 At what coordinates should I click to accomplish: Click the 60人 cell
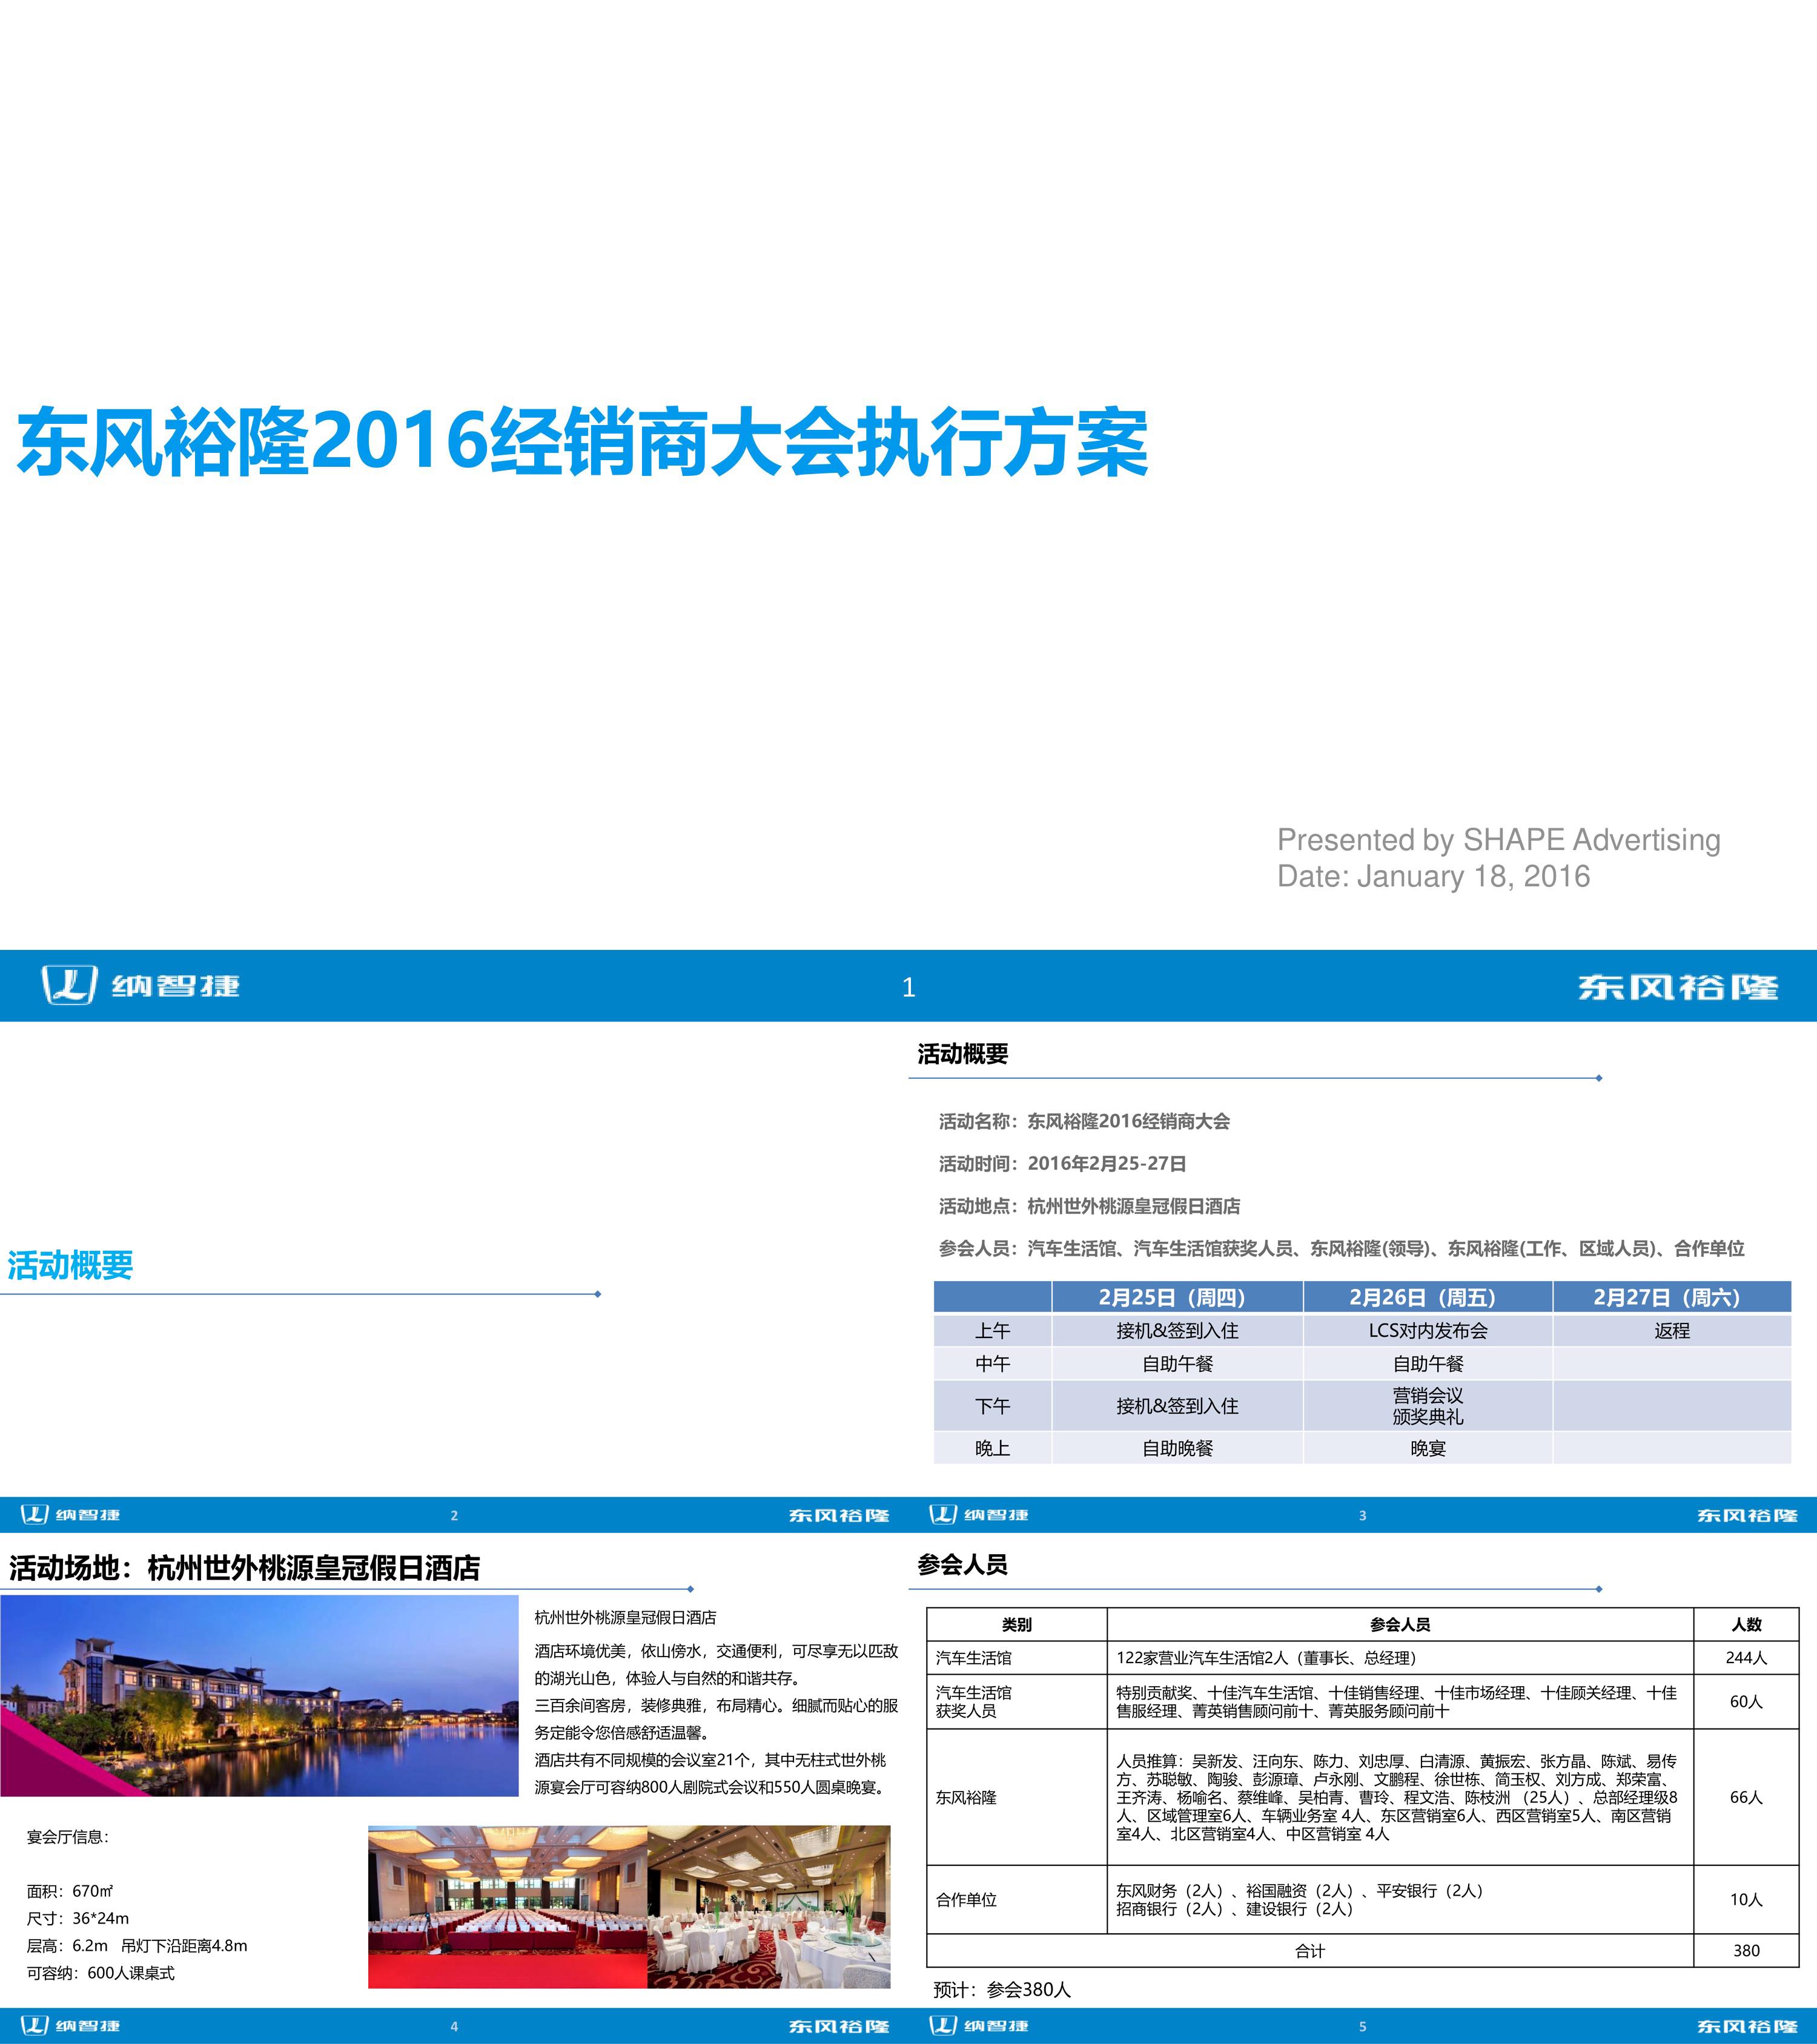pos(1746,1701)
